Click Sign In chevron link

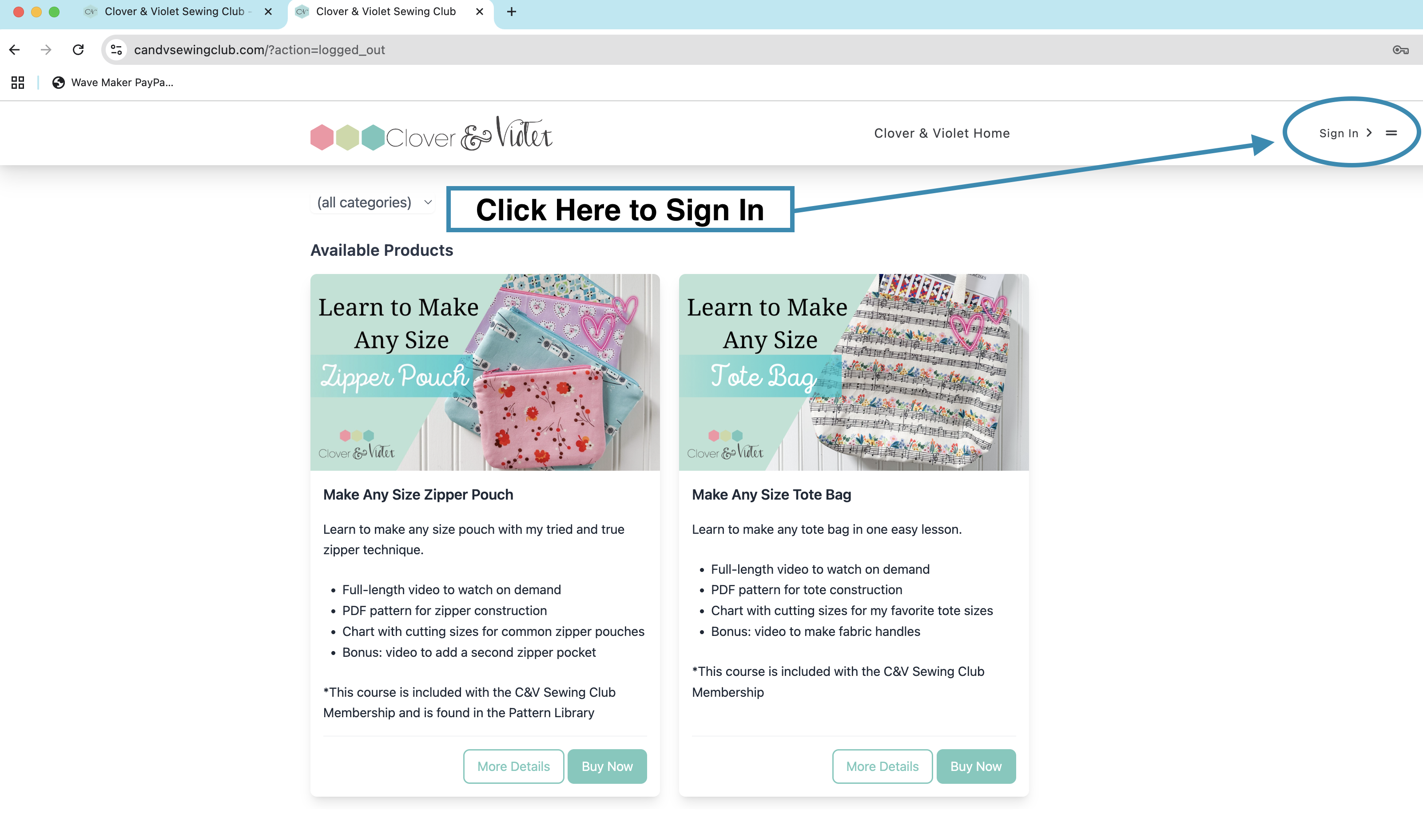pos(1345,133)
